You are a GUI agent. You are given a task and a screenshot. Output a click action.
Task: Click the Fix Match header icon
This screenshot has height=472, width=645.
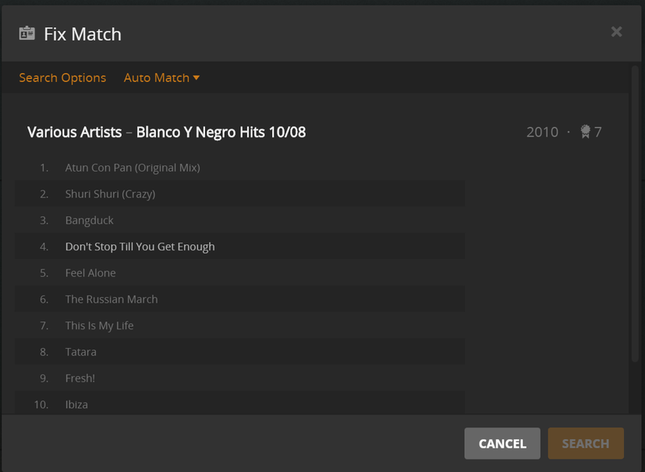[x=27, y=34]
